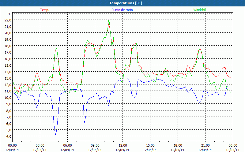Click the 15,0 y-axis value
This screenshot has height=153, width=245.
(x=8, y=65)
